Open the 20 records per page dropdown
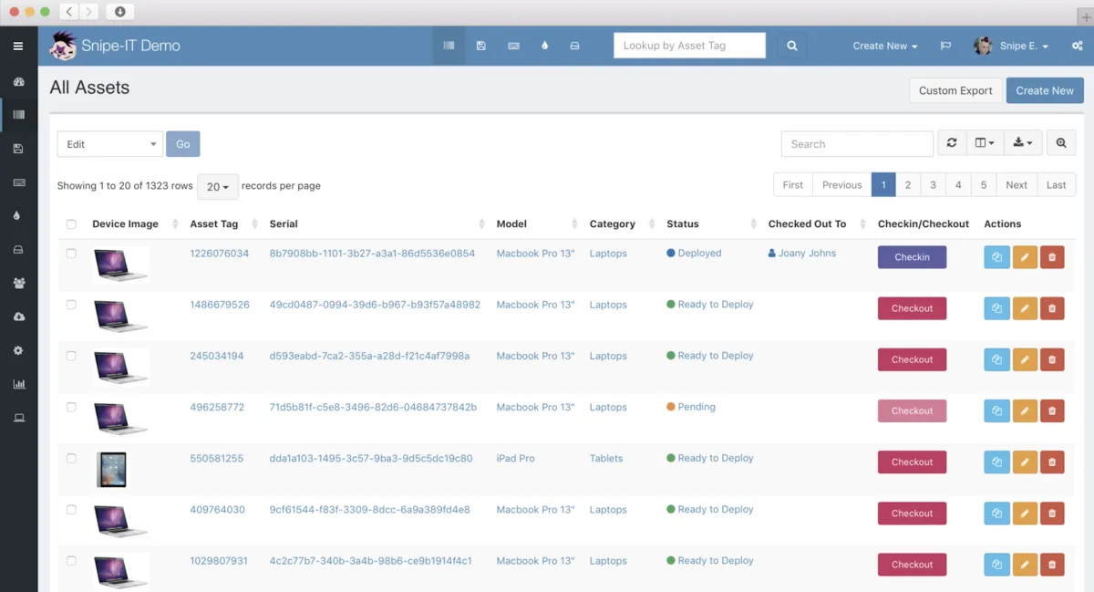Viewport: 1094px width, 592px height. (218, 186)
